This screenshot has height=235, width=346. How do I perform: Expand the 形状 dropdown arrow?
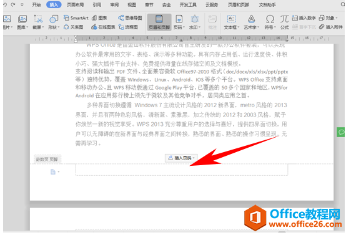coord(59,27)
